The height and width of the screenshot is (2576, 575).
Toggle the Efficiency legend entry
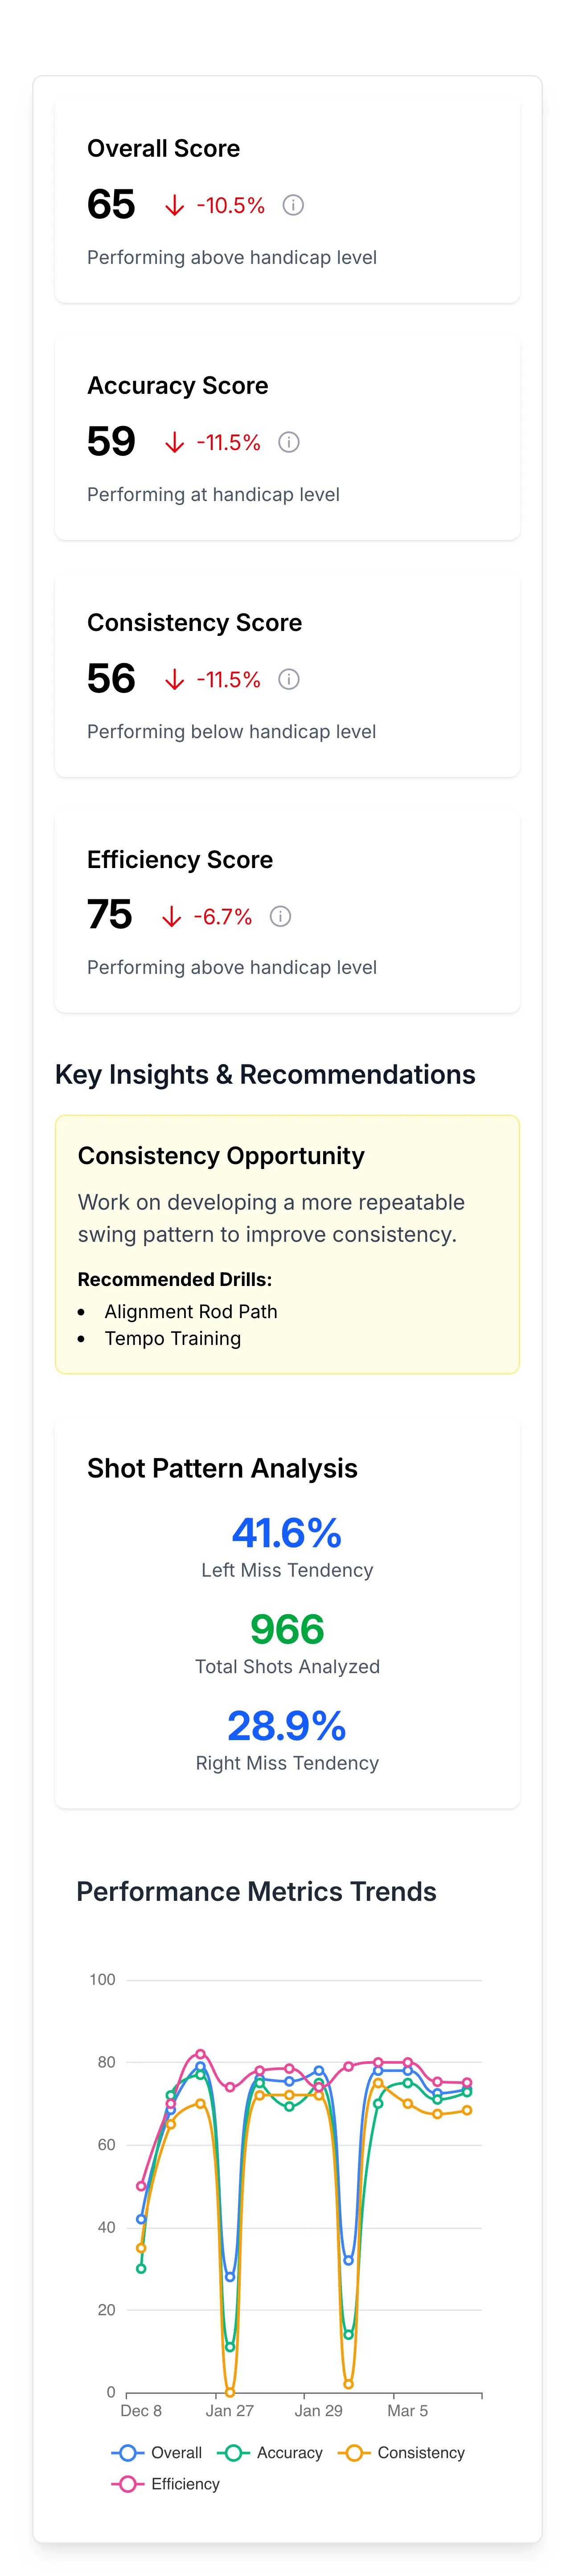click(x=167, y=2483)
